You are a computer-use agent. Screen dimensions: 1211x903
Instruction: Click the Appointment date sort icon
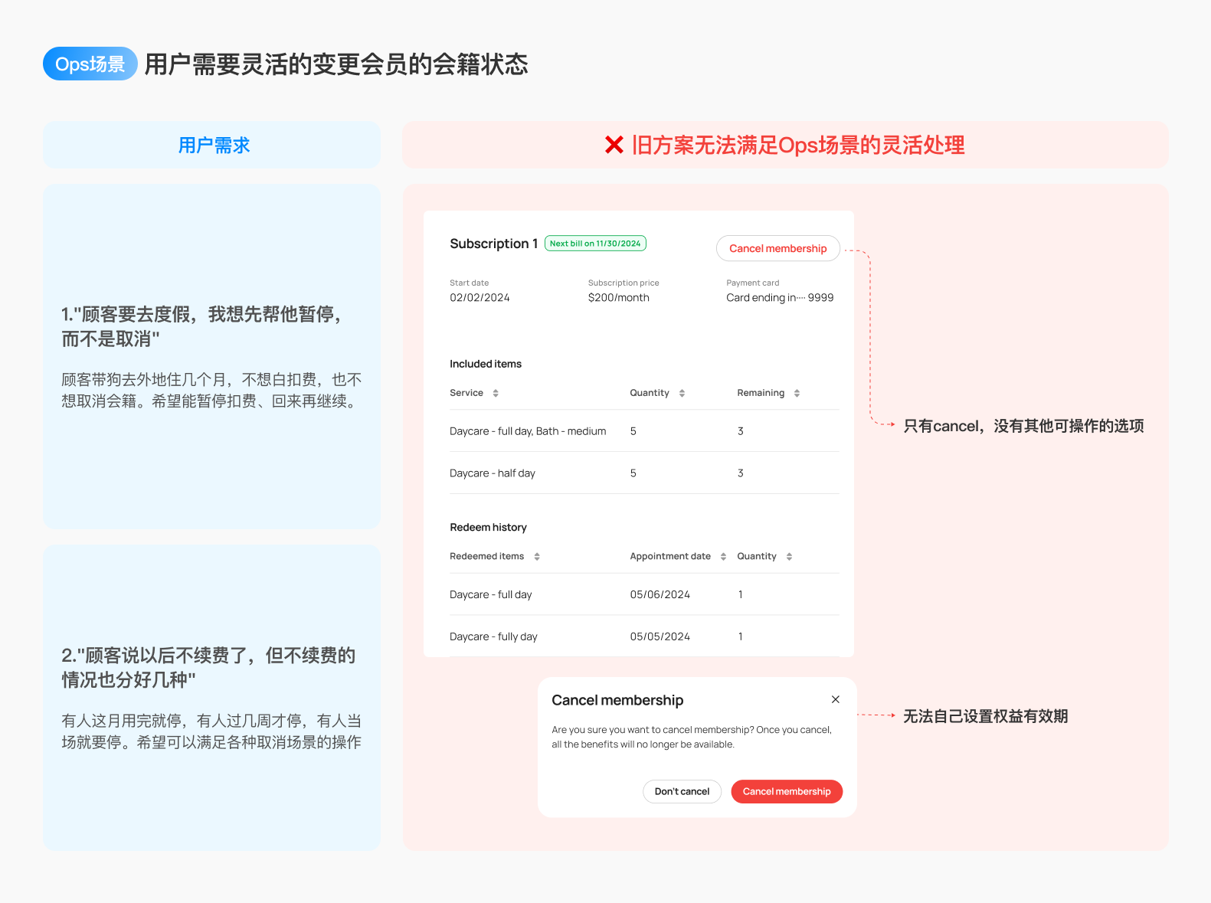point(723,557)
